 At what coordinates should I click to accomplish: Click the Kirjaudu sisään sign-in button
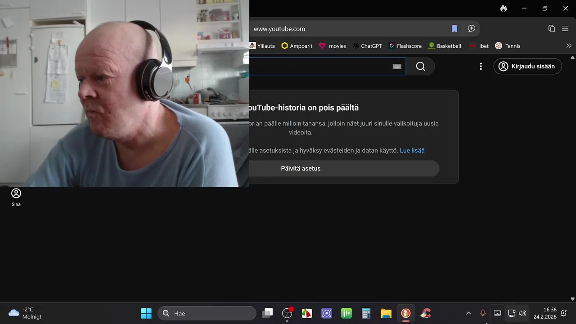pos(527,66)
